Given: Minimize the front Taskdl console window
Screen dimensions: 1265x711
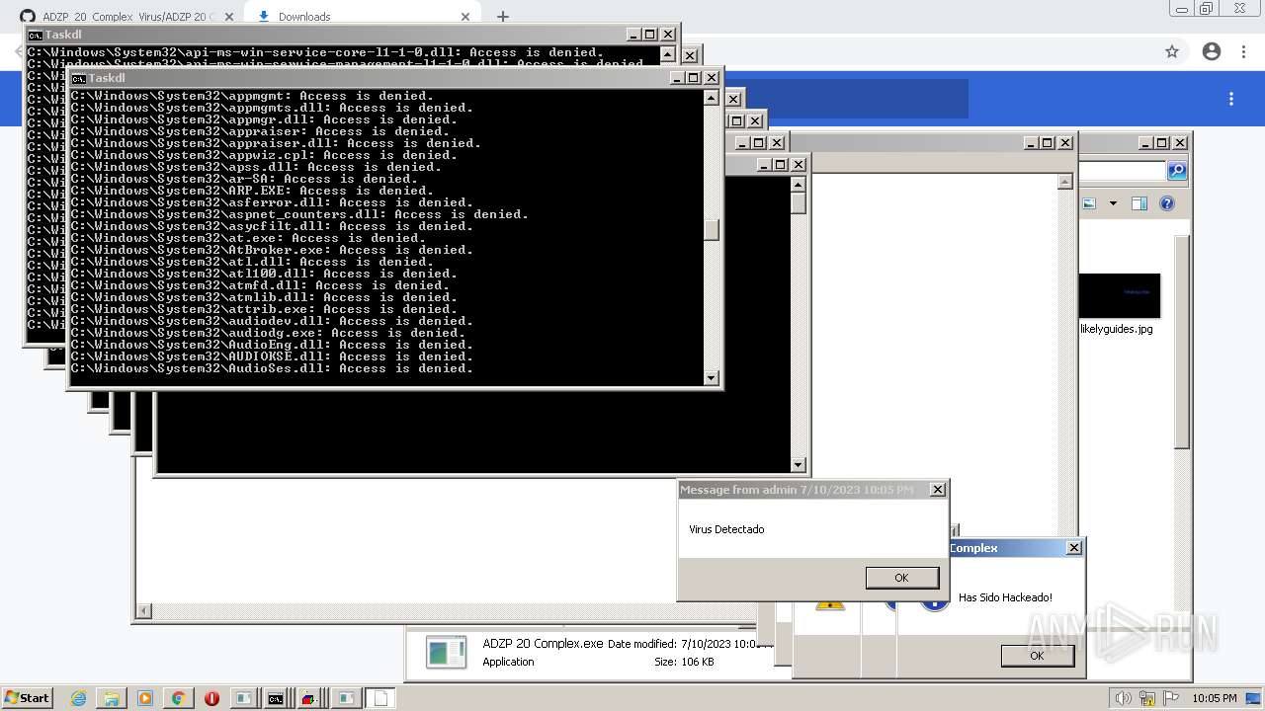Looking at the screenshot, I should click(x=677, y=78).
